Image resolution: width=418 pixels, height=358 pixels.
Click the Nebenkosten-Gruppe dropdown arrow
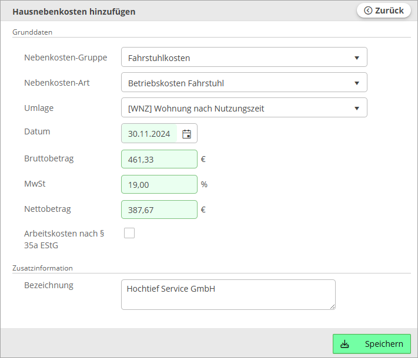(357, 58)
